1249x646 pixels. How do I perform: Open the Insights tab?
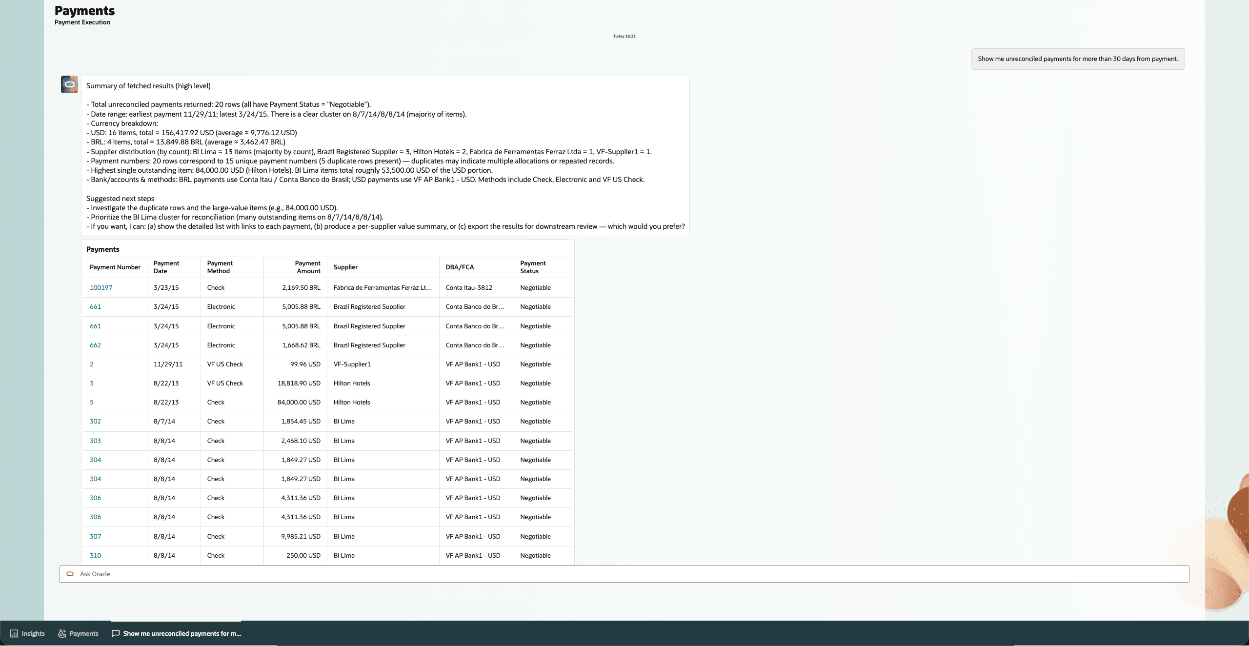coord(27,633)
